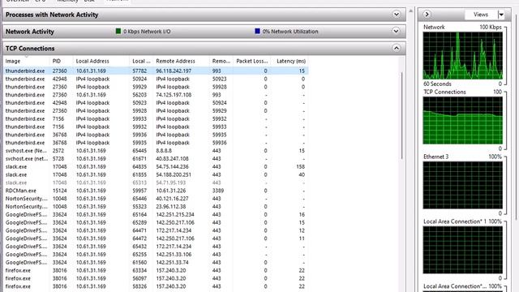Sort by the Local Address column header

pos(92,62)
